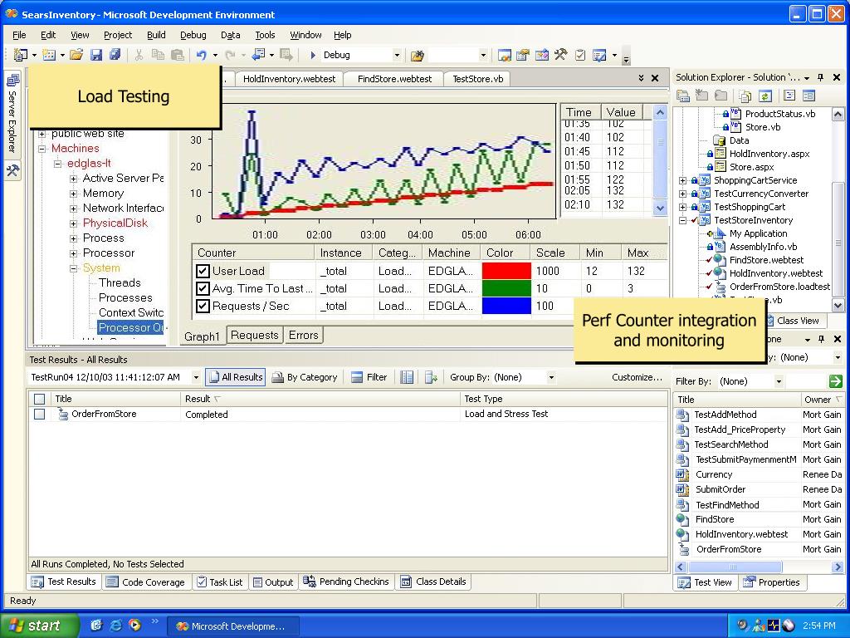Click the Show Desktop quick launch icon

[x=97, y=626]
